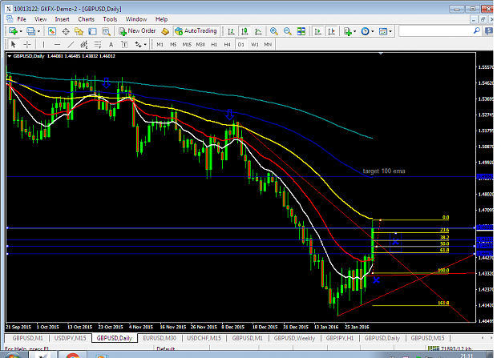
Task: Switch timeframe to M5
Action: (x=173, y=44)
